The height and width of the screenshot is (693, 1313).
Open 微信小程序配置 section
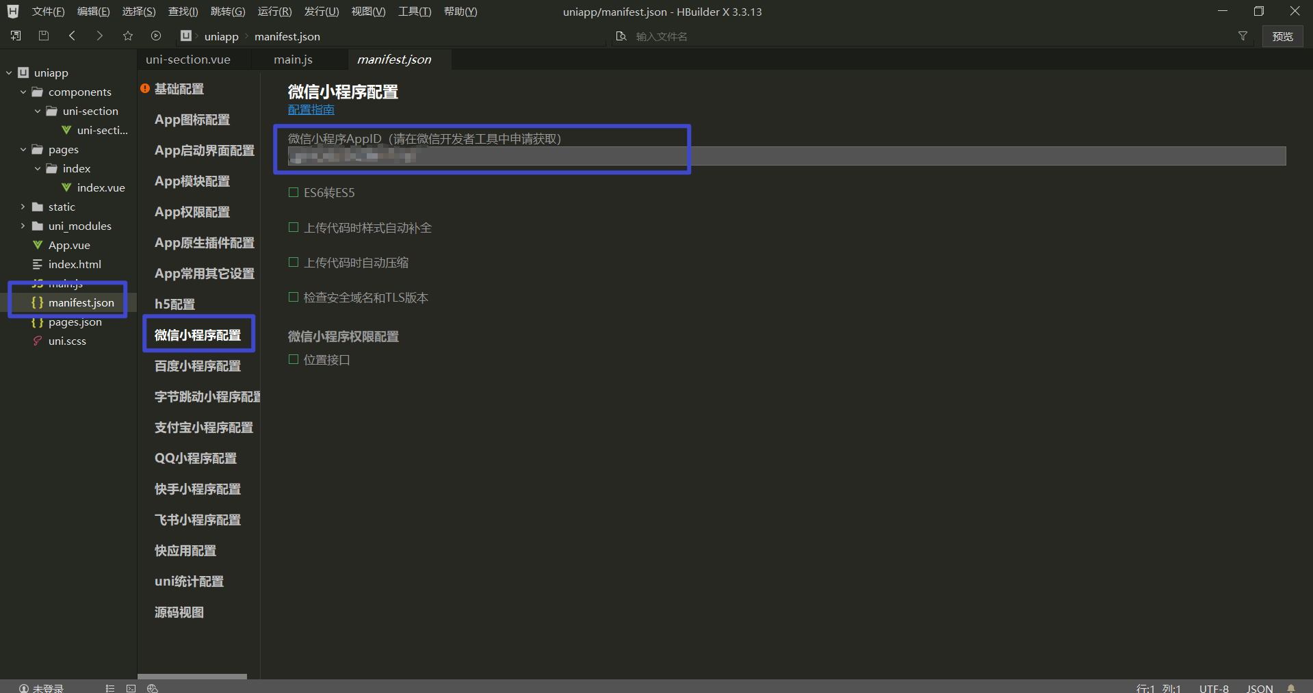coord(198,335)
